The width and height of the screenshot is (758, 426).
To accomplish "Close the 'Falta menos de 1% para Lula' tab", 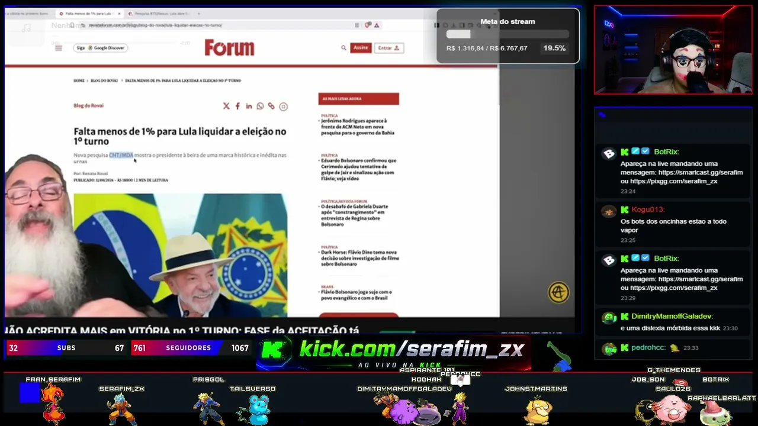I will point(118,13).
